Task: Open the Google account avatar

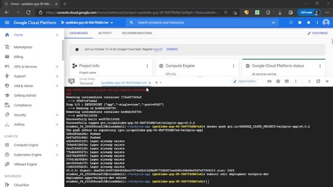Action: [x=326, y=22]
